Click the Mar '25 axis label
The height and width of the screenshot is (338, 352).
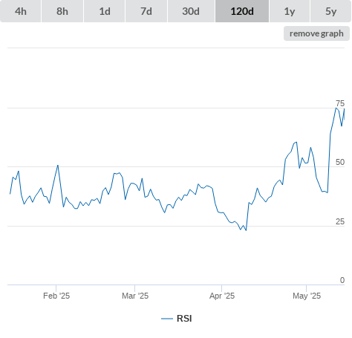pos(135,296)
